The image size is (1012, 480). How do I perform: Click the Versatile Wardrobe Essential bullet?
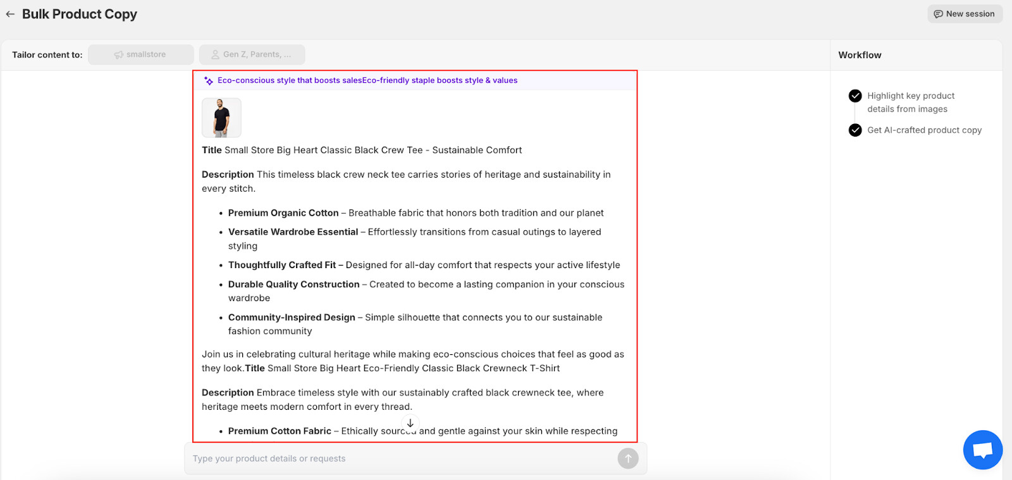coord(415,239)
